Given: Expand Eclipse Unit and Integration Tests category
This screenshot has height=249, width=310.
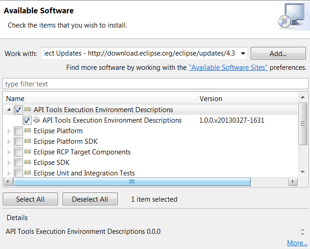Looking at the screenshot, I should tap(9, 173).
